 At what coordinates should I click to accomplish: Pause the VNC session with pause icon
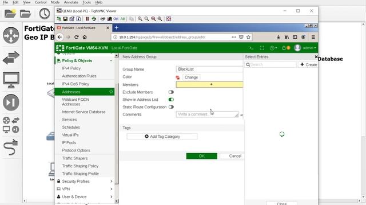[x=87, y=19]
